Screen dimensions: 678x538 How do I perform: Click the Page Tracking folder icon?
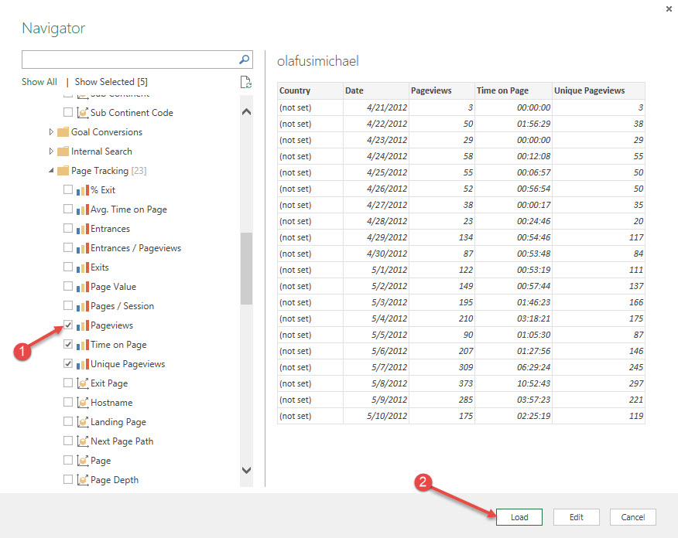pyautogui.click(x=62, y=170)
